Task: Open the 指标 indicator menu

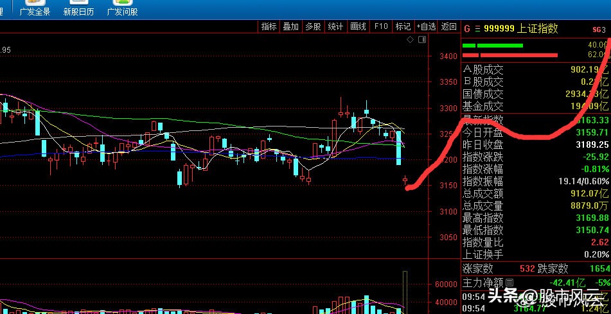Action: 269,26
